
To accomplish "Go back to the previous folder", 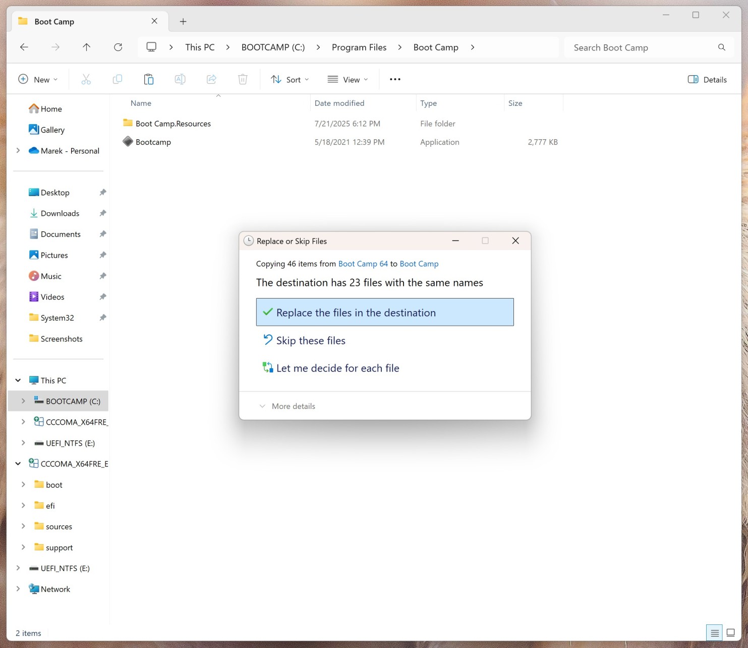I will pyautogui.click(x=24, y=47).
